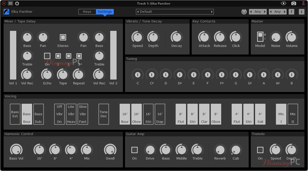The height and width of the screenshot is (171, 308).
Task: Click the Vol 1 slider
Action: (13, 55)
